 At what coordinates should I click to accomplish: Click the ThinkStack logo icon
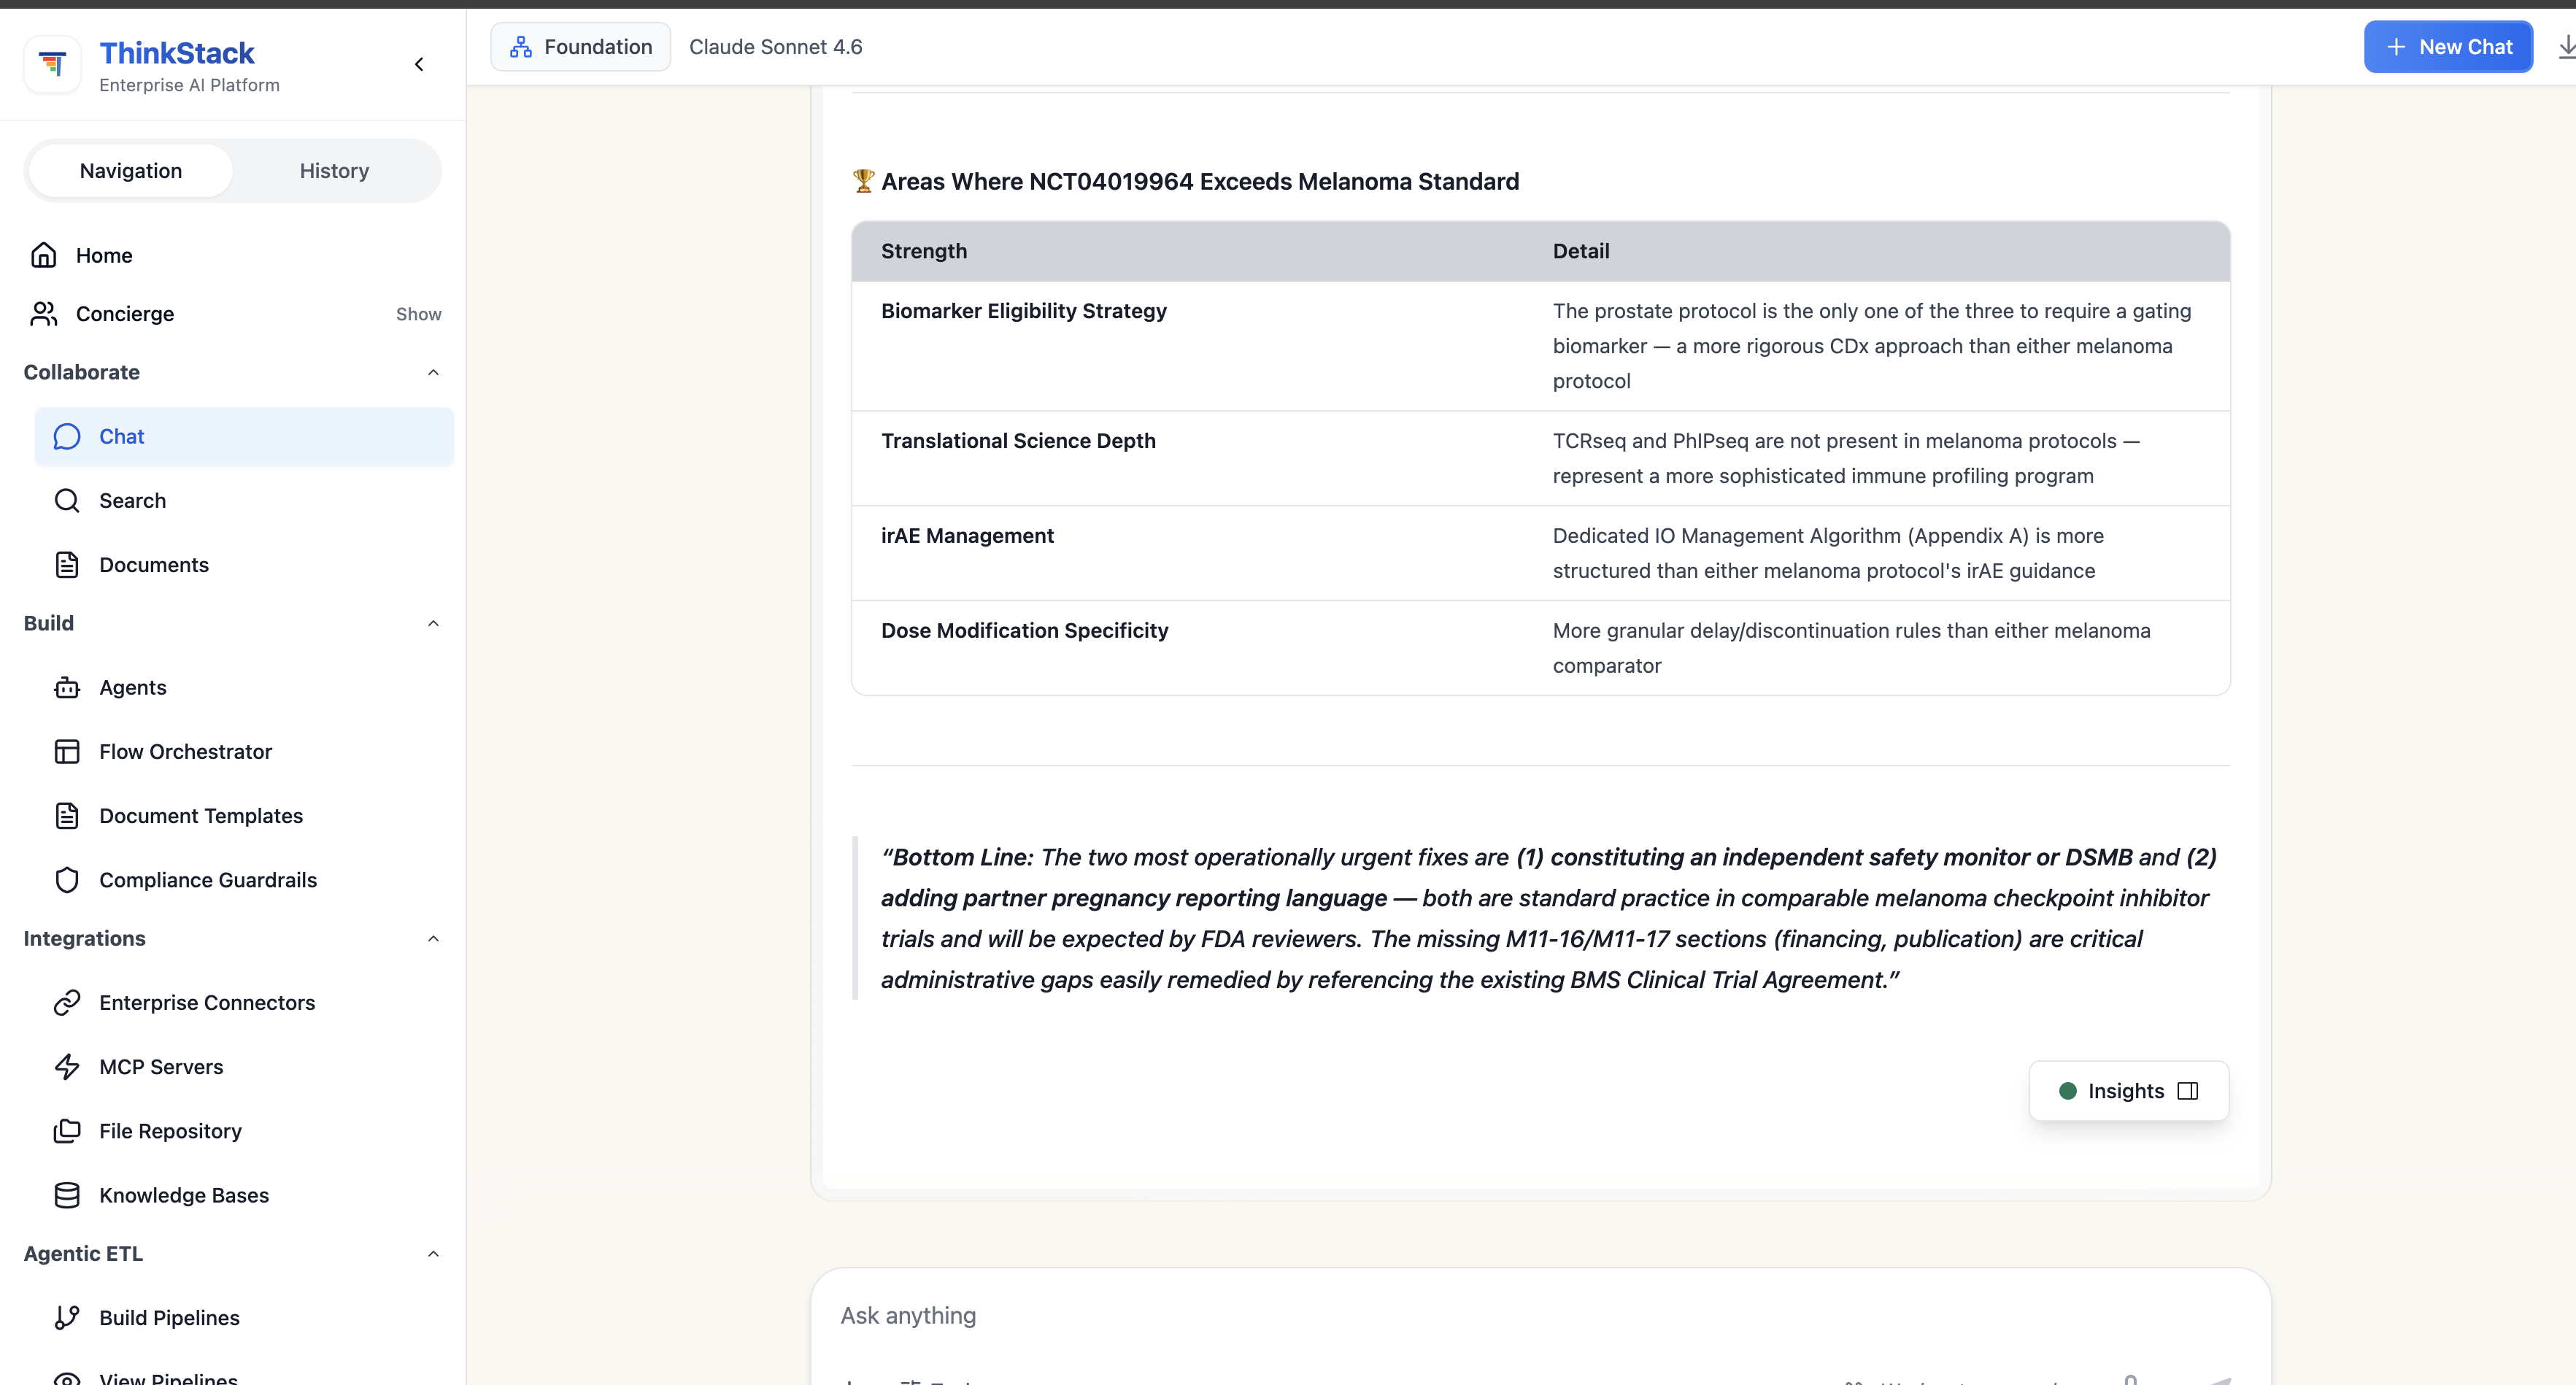click(x=52, y=64)
